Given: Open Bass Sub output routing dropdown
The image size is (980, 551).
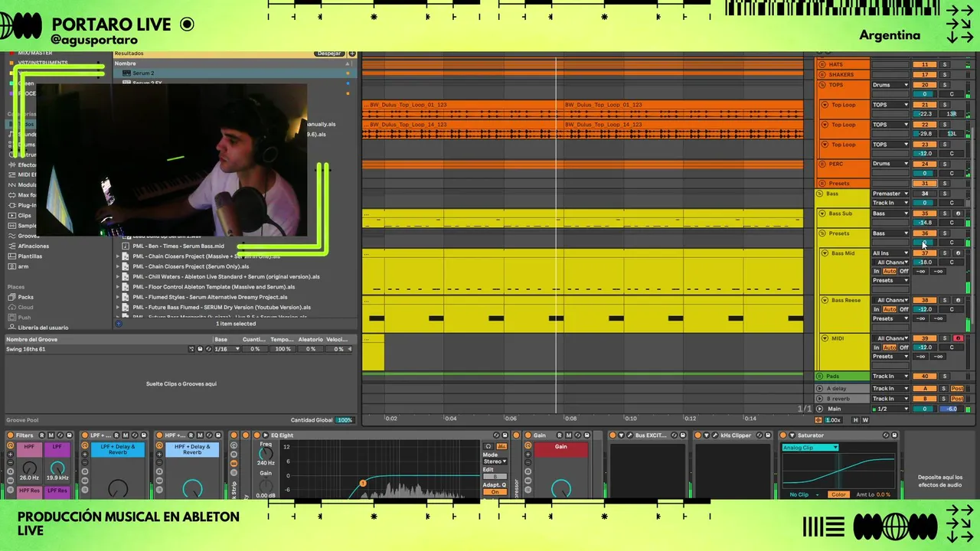Looking at the screenshot, I should pos(890,214).
